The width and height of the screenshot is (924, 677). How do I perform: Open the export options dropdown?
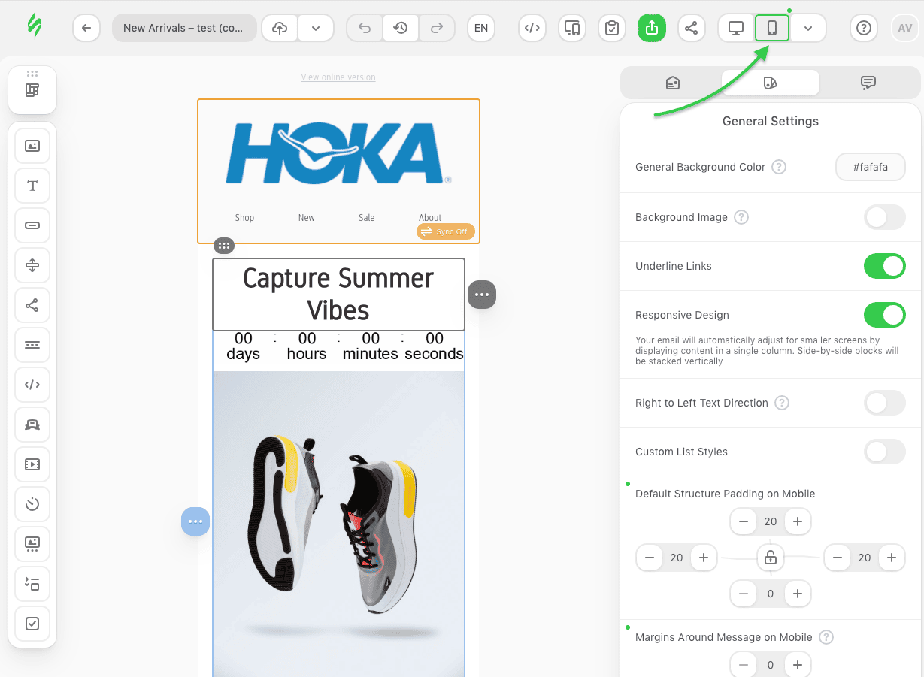pyautogui.click(x=316, y=27)
